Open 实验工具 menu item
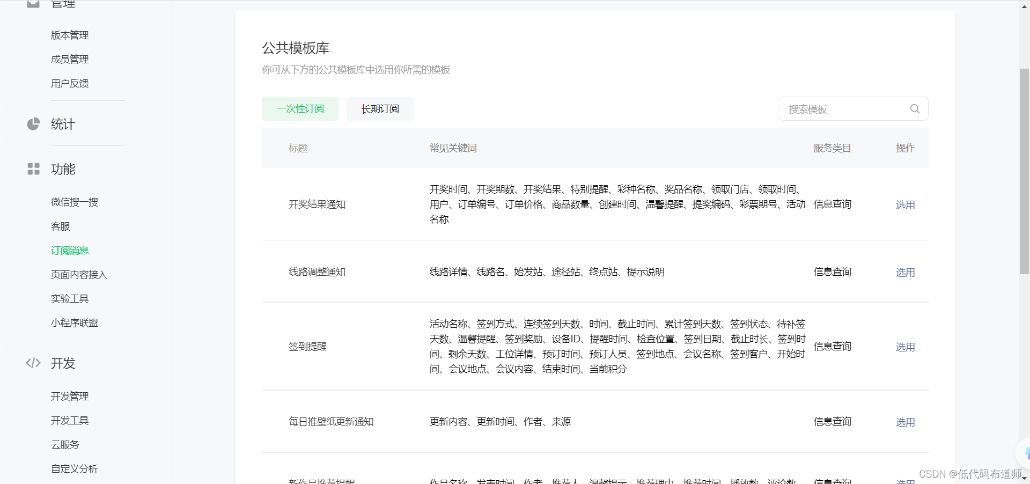 (70, 299)
